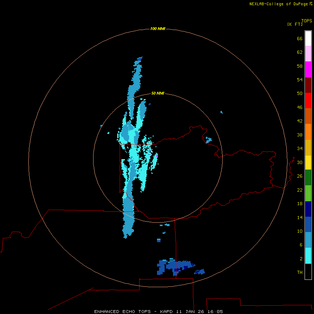Viewport: 314px width, 314px height.
Task: Click the cyan 2 kft legend swatch
Action: pyautogui.click(x=308, y=256)
